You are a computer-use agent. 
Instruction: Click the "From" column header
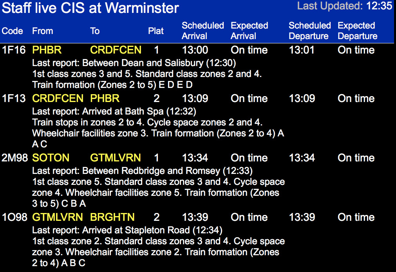(x=42, y=31)
